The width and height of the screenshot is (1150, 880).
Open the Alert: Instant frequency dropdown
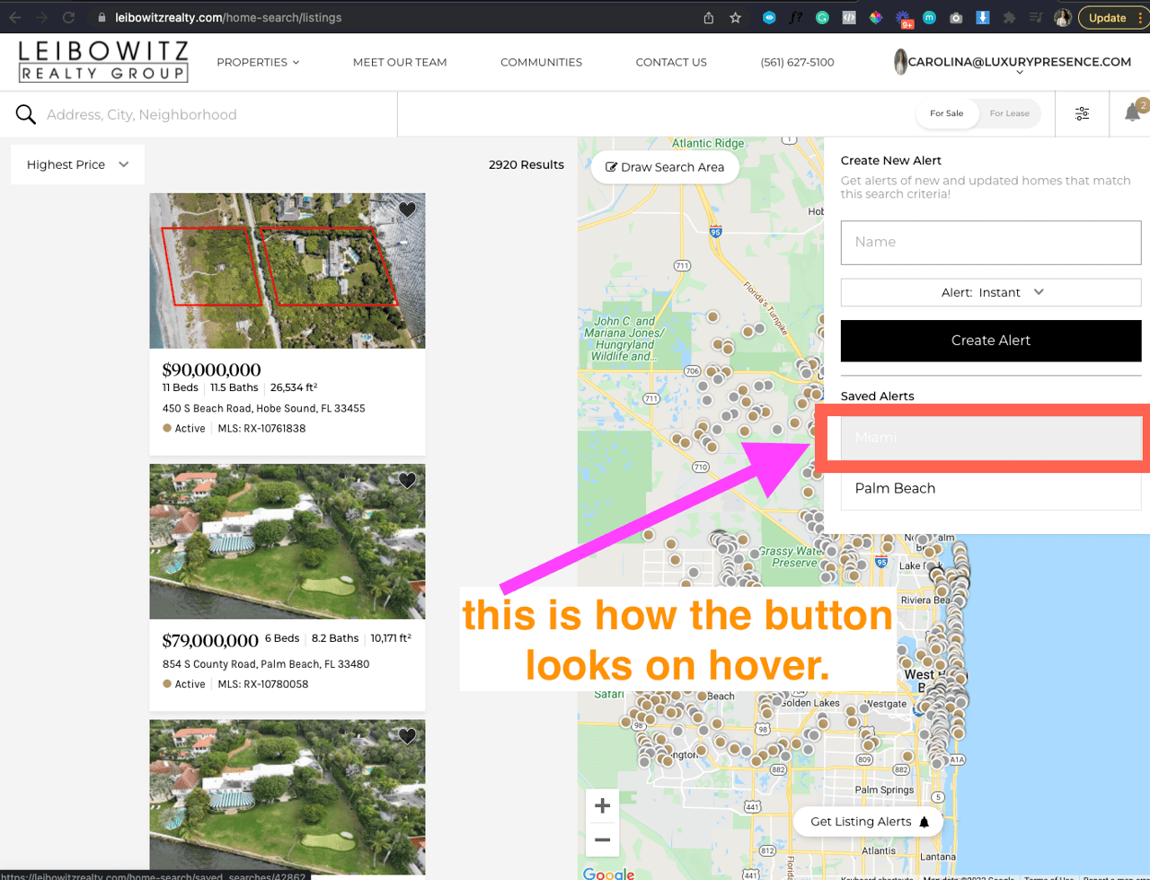tap(991, 292)
